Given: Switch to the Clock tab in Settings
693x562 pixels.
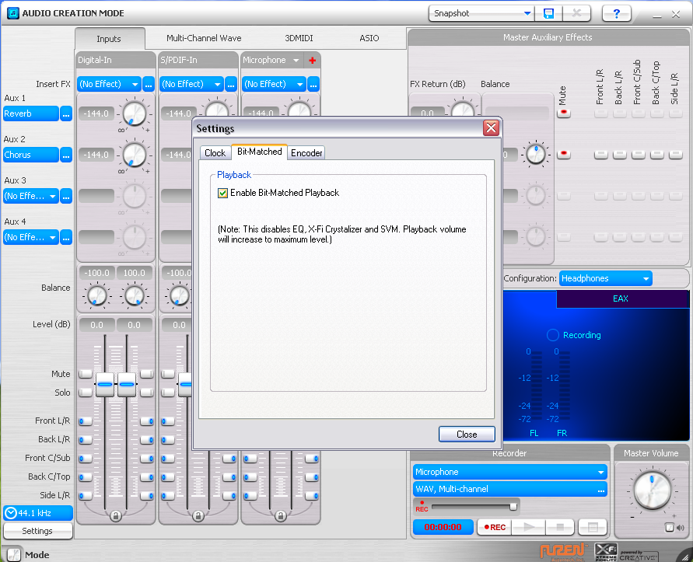Looking at the screenshot, I should click(215, 153).
